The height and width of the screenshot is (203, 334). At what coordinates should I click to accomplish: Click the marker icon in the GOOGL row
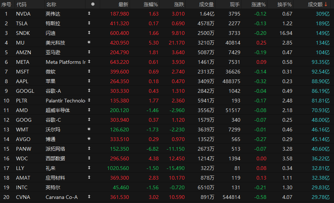89,91
